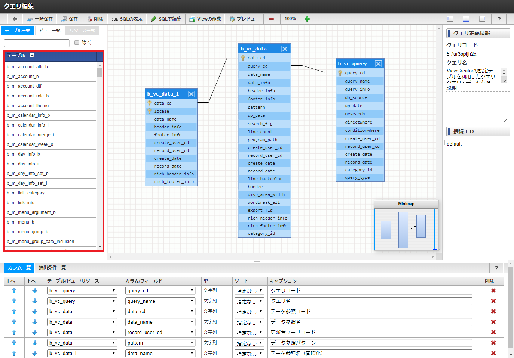Close the b_vc_data table box

pyautogui.click(x=285, y=49)
